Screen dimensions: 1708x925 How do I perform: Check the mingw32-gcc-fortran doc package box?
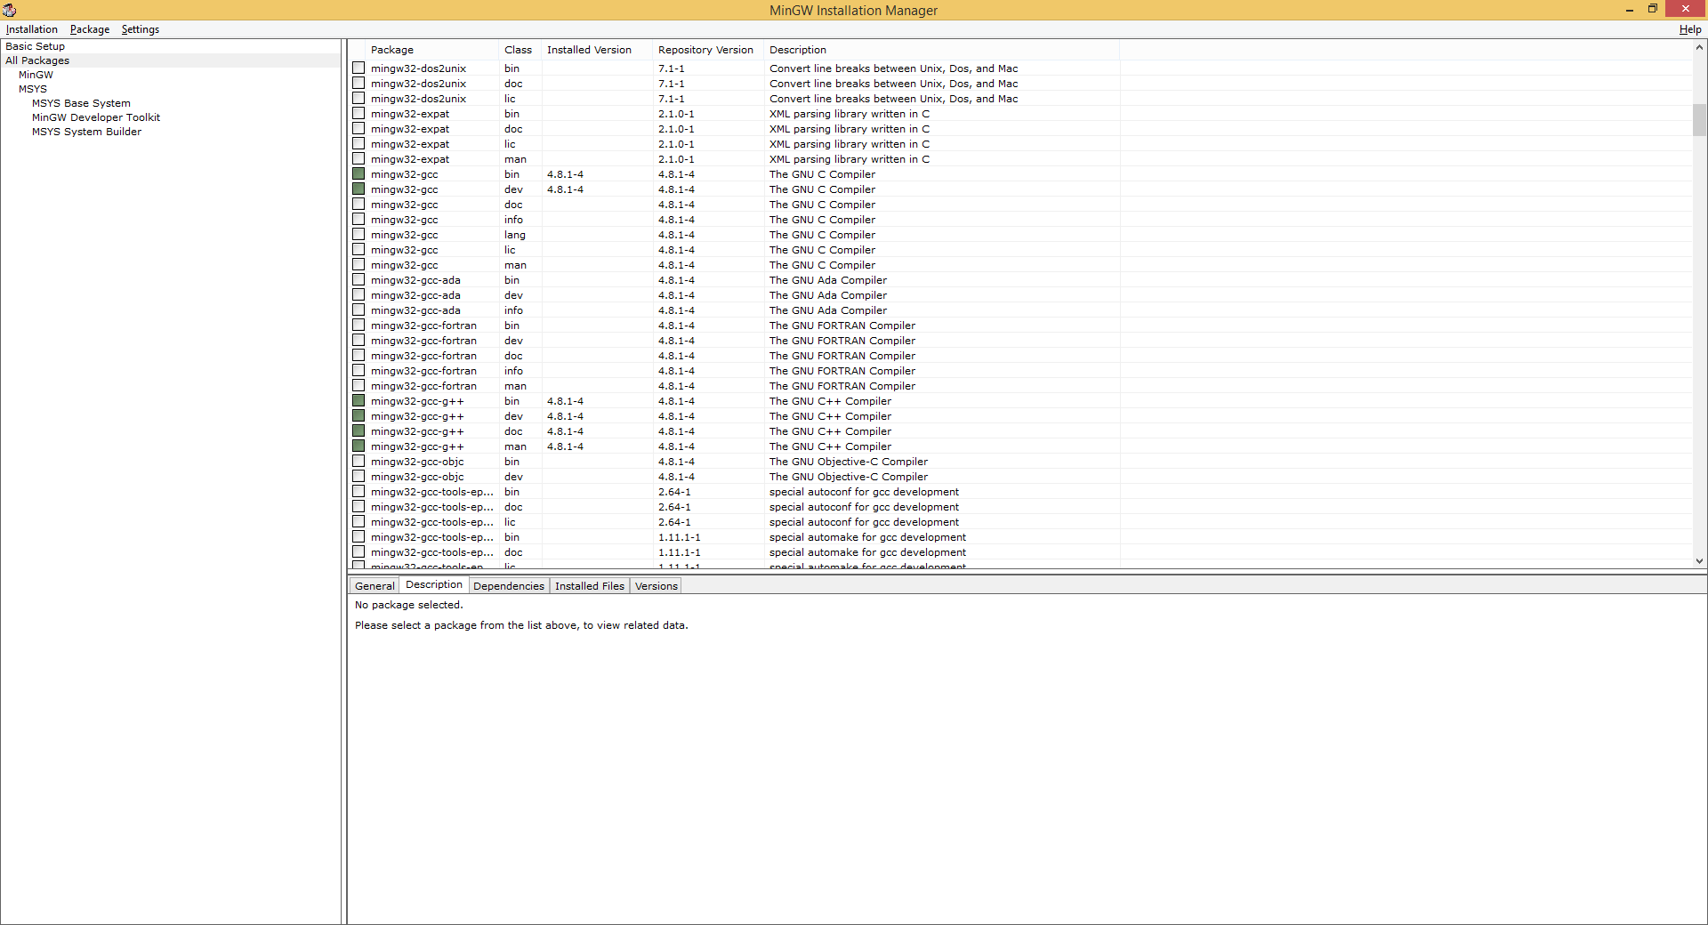pyautogui.click(x=359, y=356)
